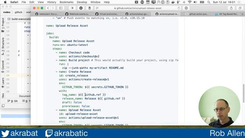Go forward with Safari's forward arrow
Viewport: 245px width, 138px height.
53,8
